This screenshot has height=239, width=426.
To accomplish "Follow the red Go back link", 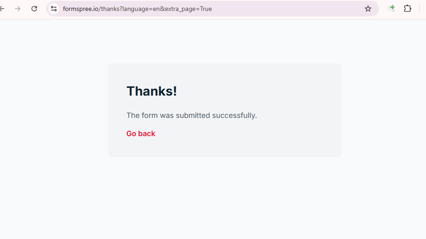I will click(x=140, y=133).
